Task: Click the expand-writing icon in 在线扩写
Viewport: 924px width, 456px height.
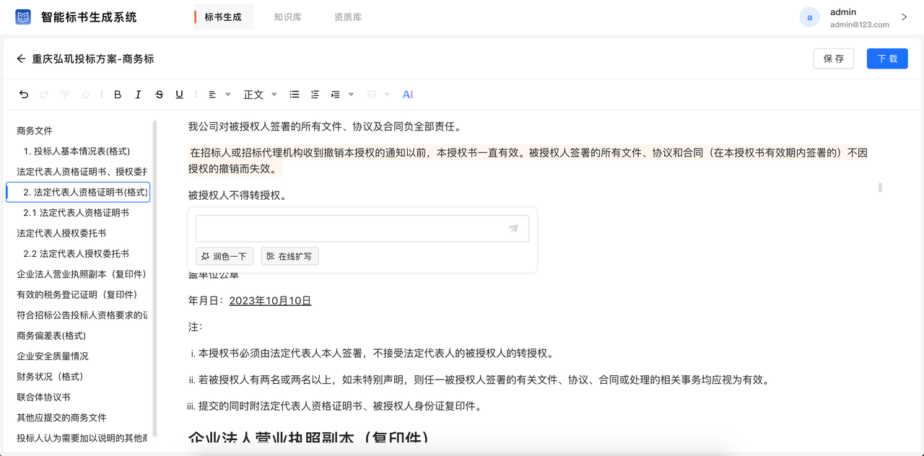Action: [x=271, y=256]
